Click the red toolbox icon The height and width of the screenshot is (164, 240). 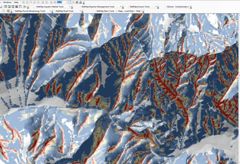pos(17,7)
